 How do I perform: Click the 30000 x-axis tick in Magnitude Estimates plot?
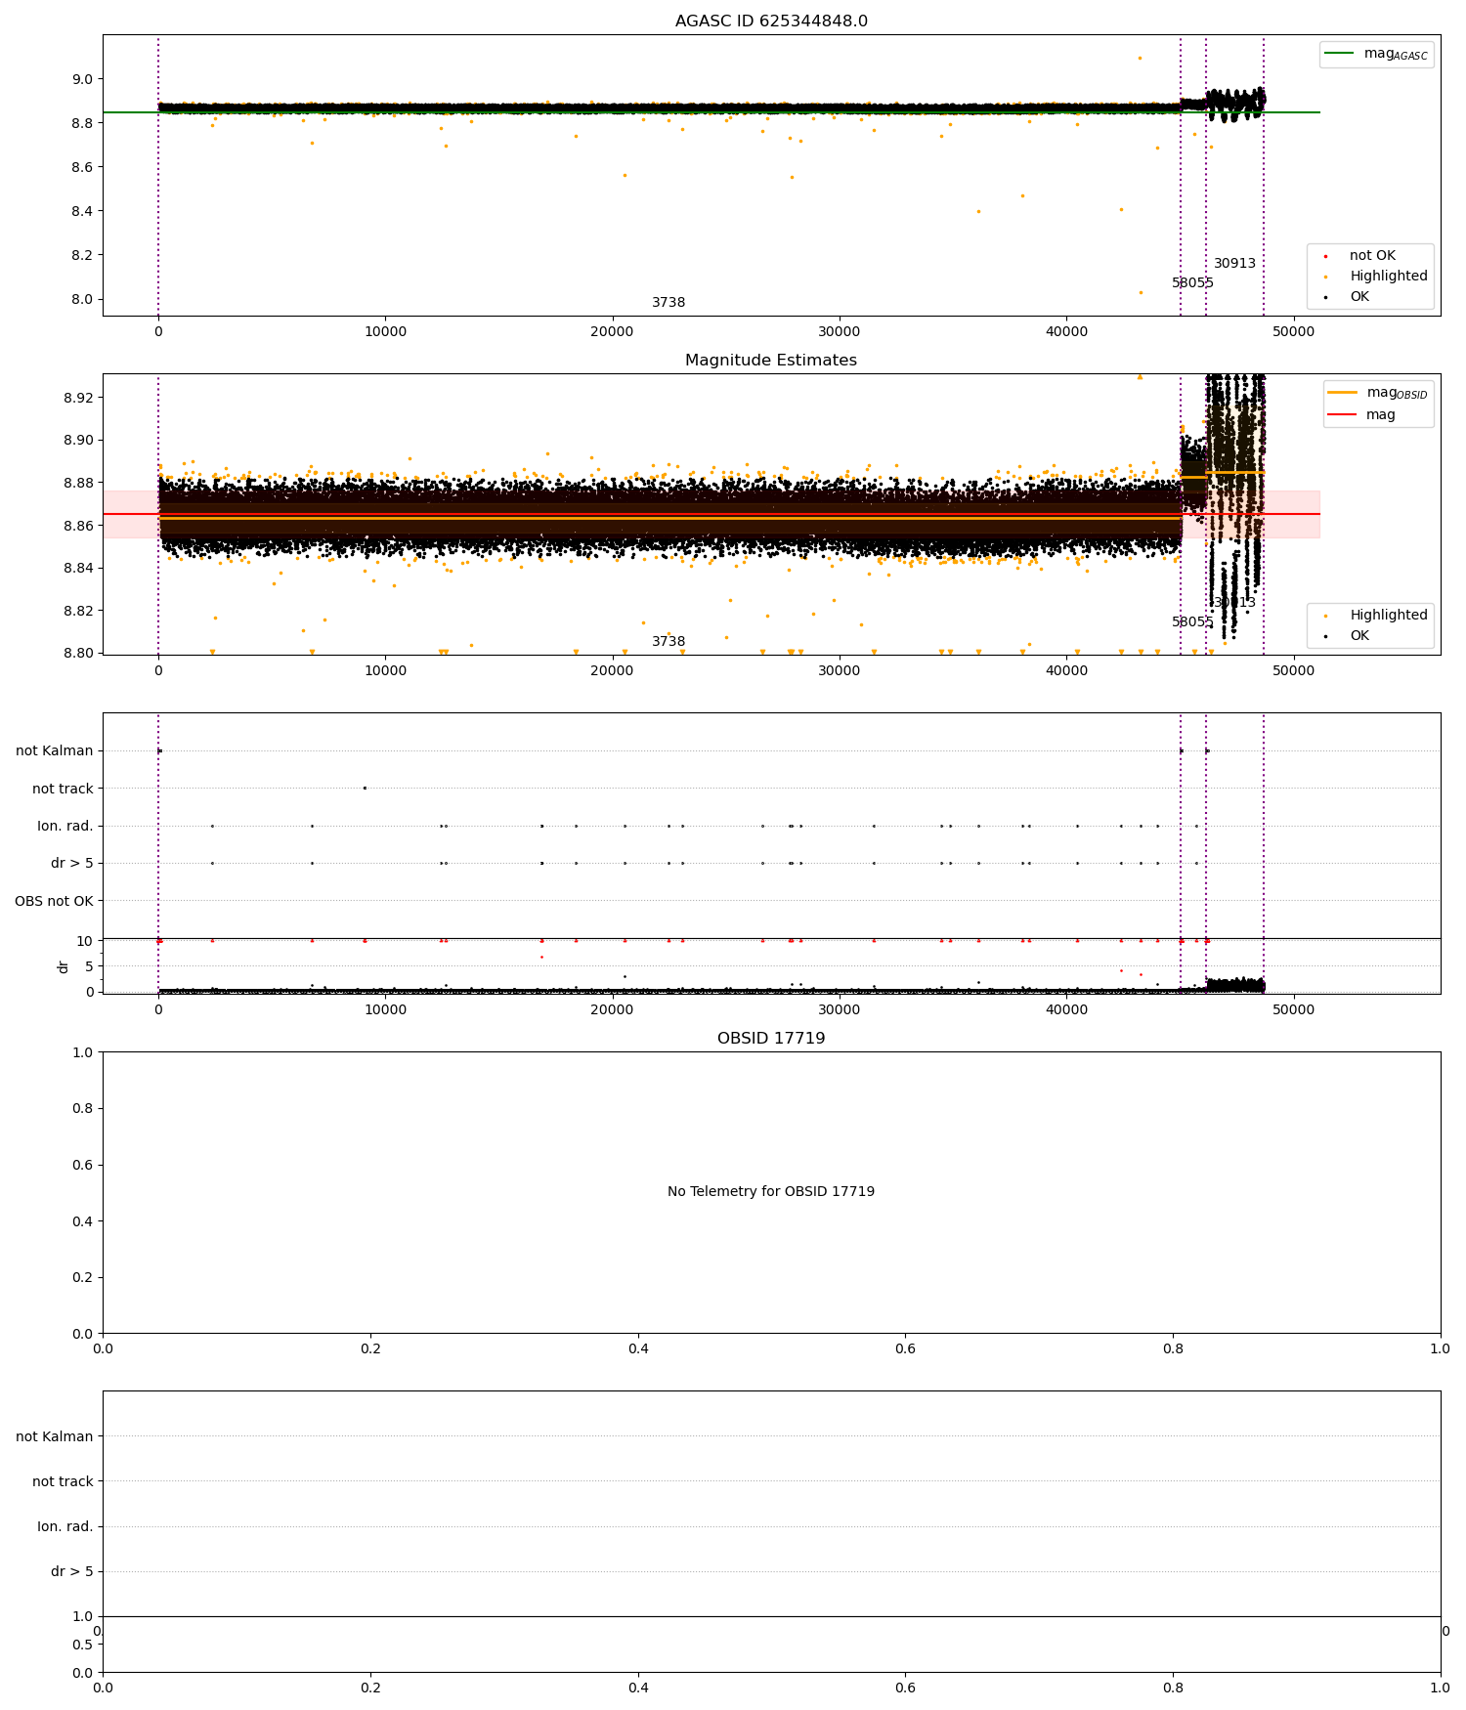tap(840, 670)
